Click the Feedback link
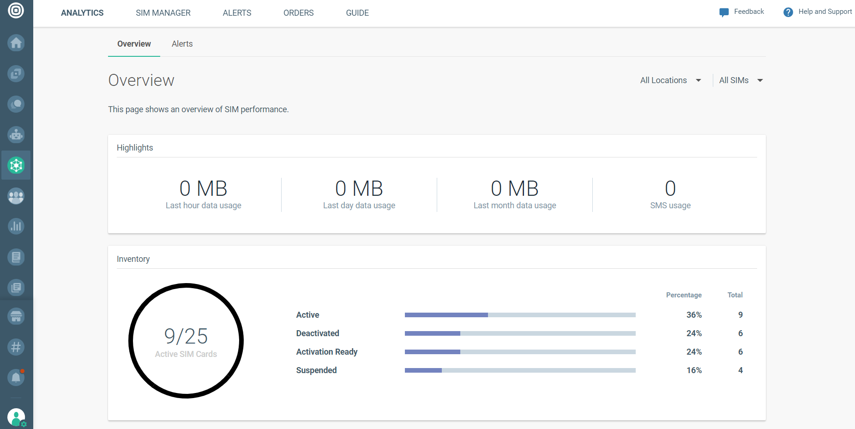855x429 pixels. (742, 12)
